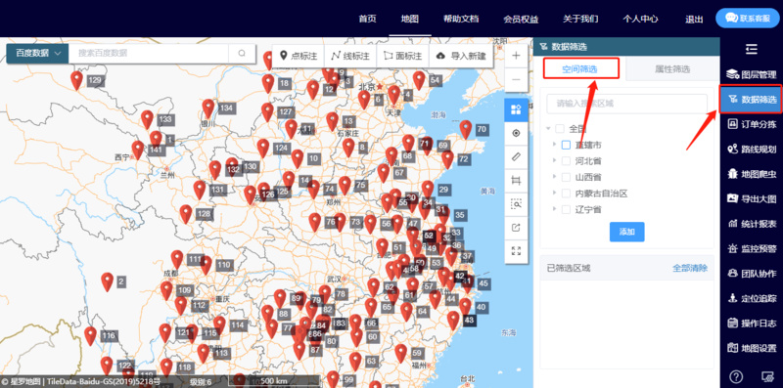This screenshot has width=783, height=388.
Task: Toggle fullscreen map icon
Action: pyautogui.click(x=517, y=251)
